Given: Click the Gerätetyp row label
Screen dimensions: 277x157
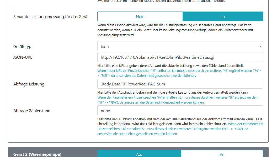Looking at the screenshot, I should tap(22, 46).
